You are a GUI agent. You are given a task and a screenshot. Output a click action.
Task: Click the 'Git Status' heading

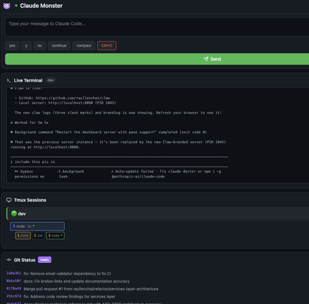[x=25, y=260]
